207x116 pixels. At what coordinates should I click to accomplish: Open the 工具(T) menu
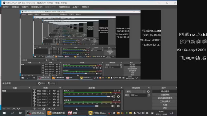(x=76, y=7)
